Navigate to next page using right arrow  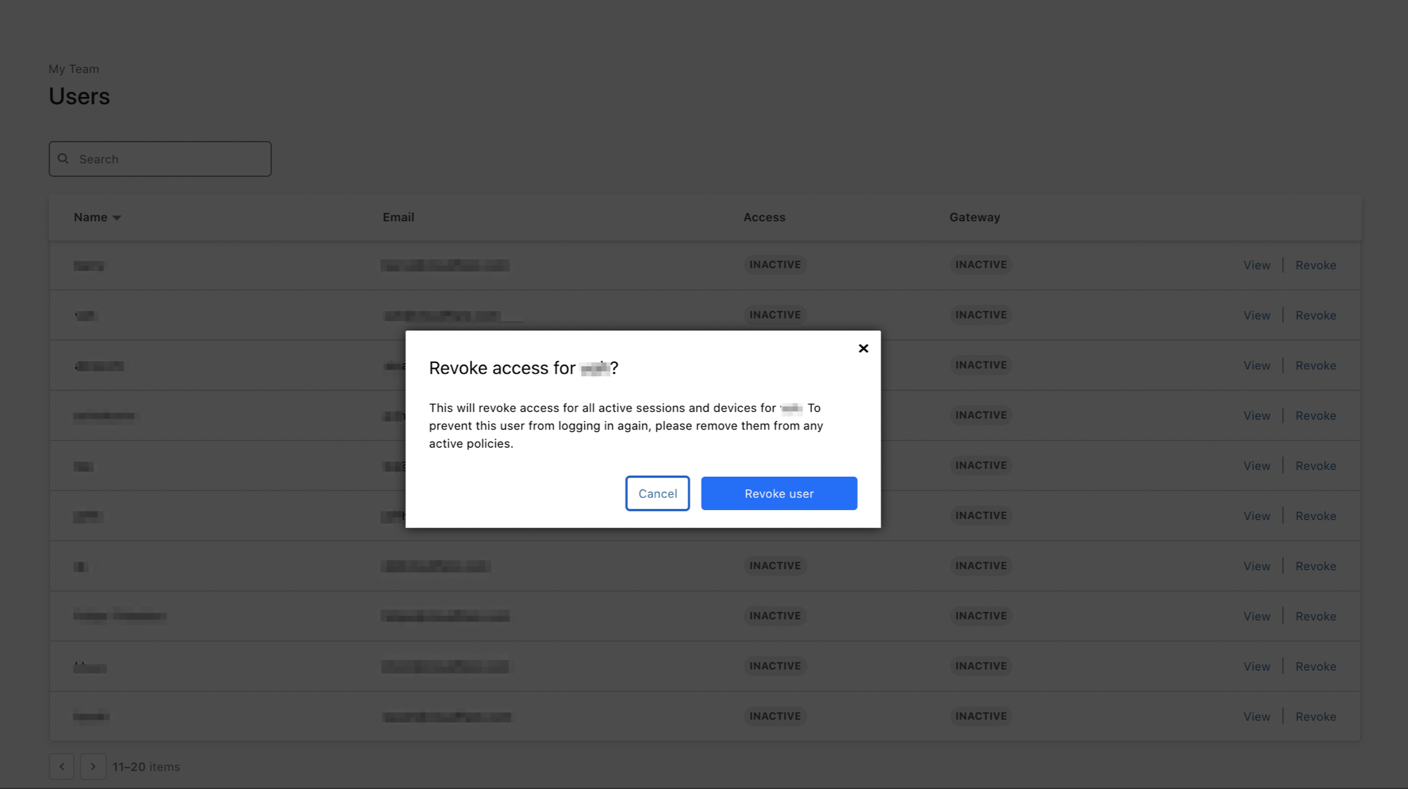point(93,765)
